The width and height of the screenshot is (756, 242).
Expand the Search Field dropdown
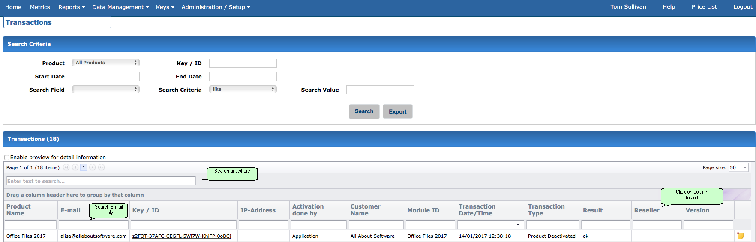tap(105, 89)
